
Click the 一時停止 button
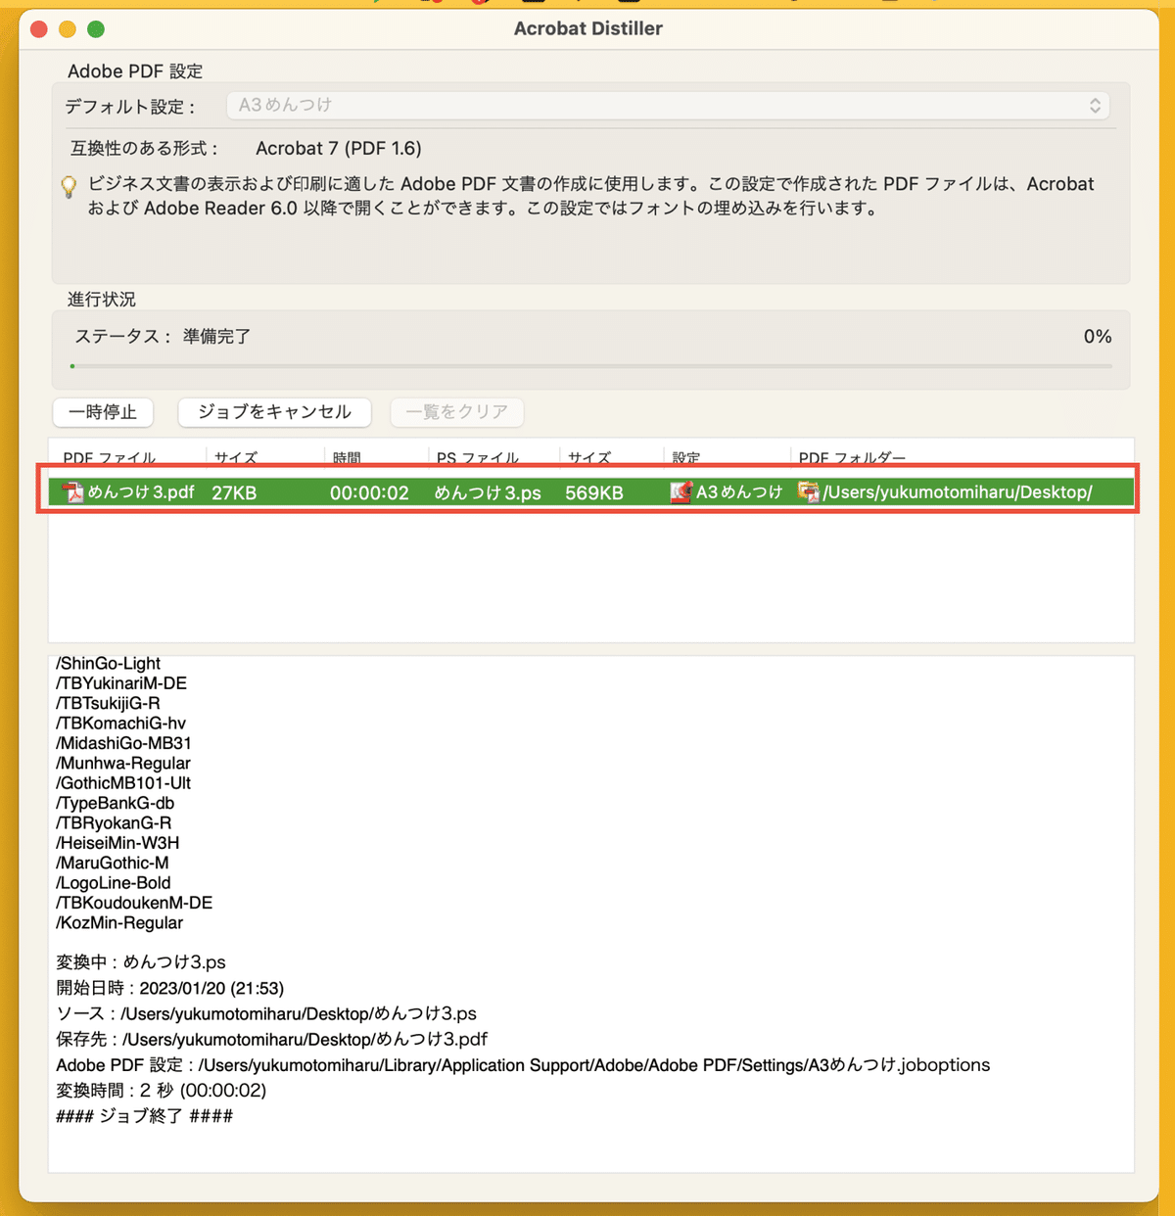103,412
